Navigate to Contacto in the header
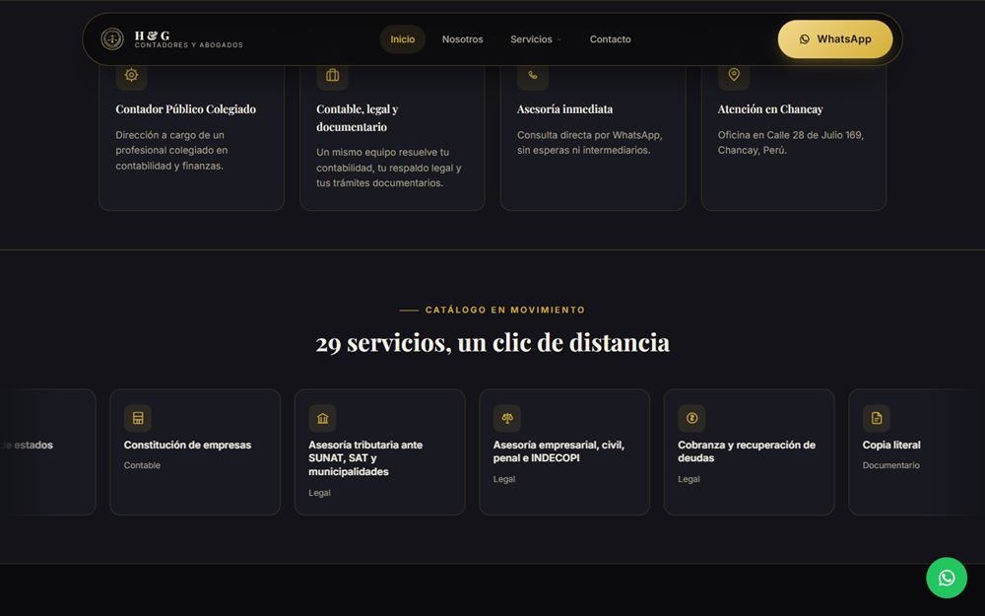 point(610,39)
